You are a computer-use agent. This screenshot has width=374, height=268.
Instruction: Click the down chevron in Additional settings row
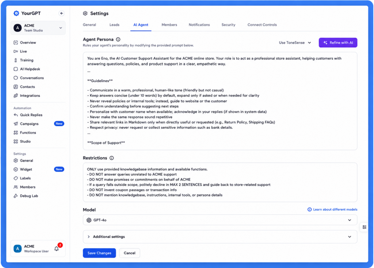pos(350,237)
